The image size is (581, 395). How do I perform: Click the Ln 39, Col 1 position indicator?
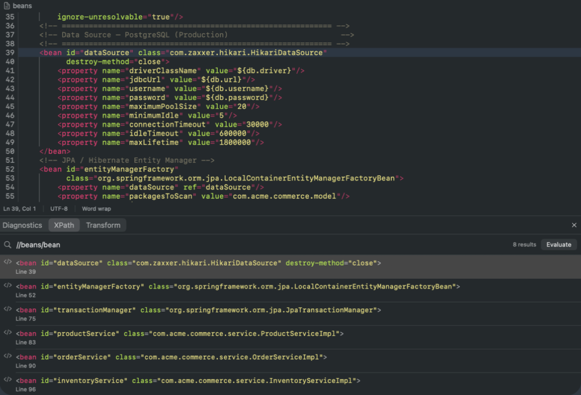coord(20,208)
